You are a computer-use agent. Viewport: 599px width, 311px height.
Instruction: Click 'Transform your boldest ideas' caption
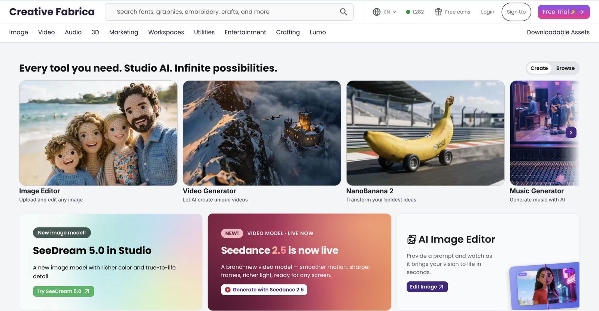(x=381, y=200)
